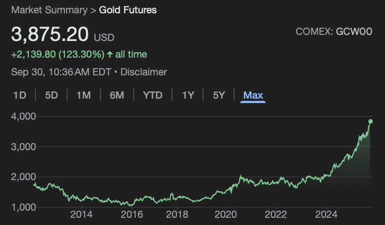Click the green endpoint dot on chart

(371, 121)
